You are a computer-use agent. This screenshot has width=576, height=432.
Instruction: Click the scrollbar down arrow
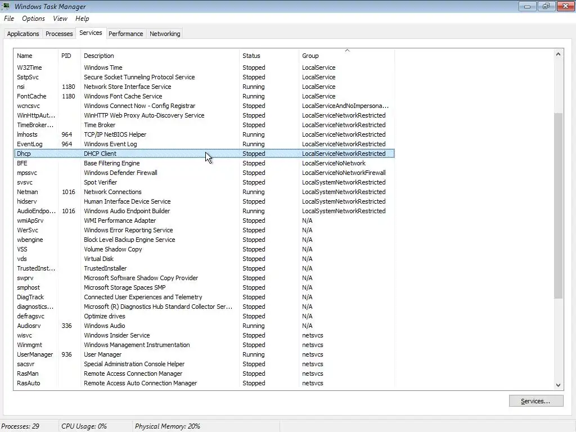coord(559,385)
